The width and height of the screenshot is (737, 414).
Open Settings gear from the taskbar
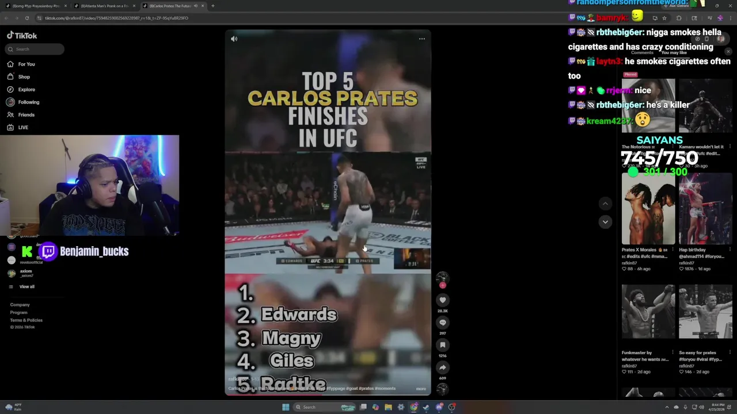(401, 407)
